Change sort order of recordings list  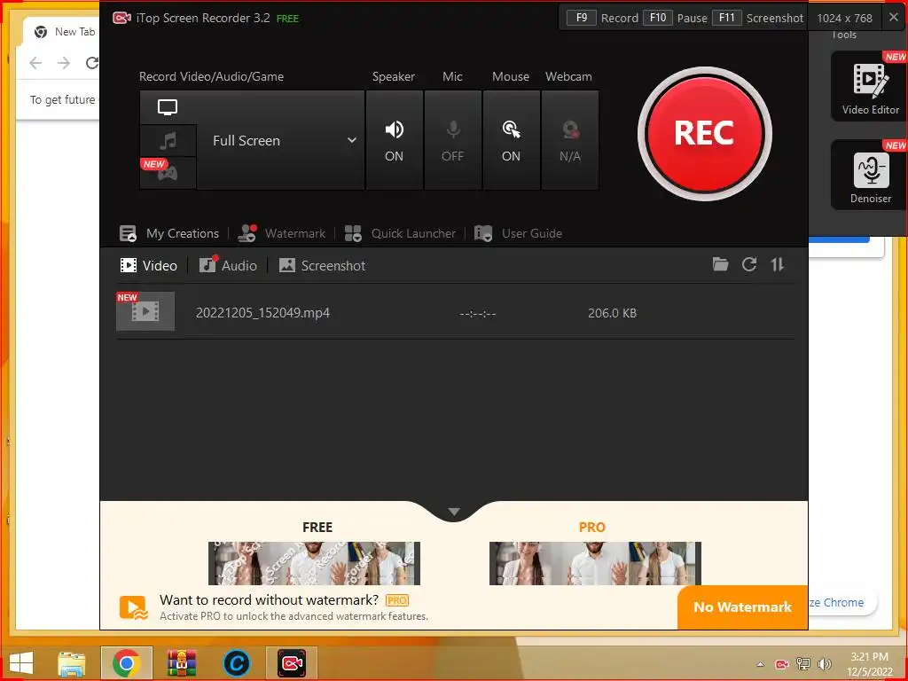point(777,264)
